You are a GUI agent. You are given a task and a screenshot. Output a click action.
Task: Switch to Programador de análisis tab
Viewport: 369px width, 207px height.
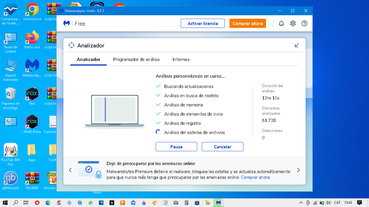pos(136,60)
